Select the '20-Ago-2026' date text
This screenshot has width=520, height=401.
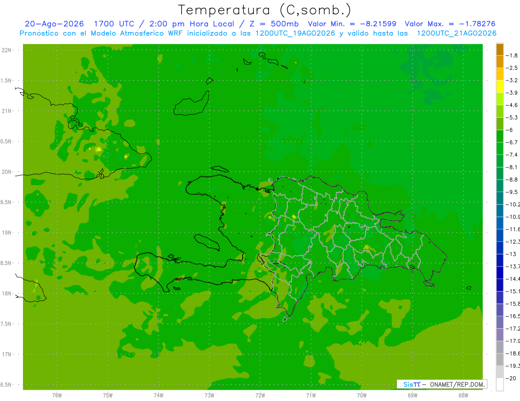point(54,24)
